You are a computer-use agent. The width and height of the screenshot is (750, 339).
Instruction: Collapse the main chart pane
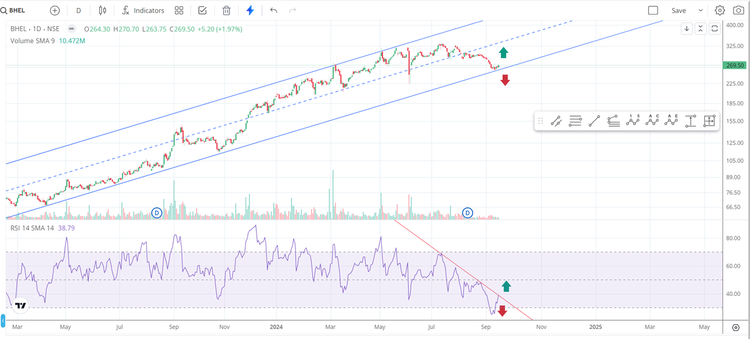pos(701,29)
